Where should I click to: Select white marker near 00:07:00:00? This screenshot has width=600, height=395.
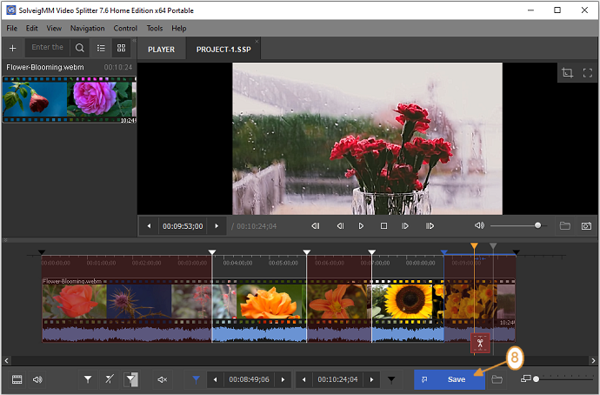coord(372,252)
